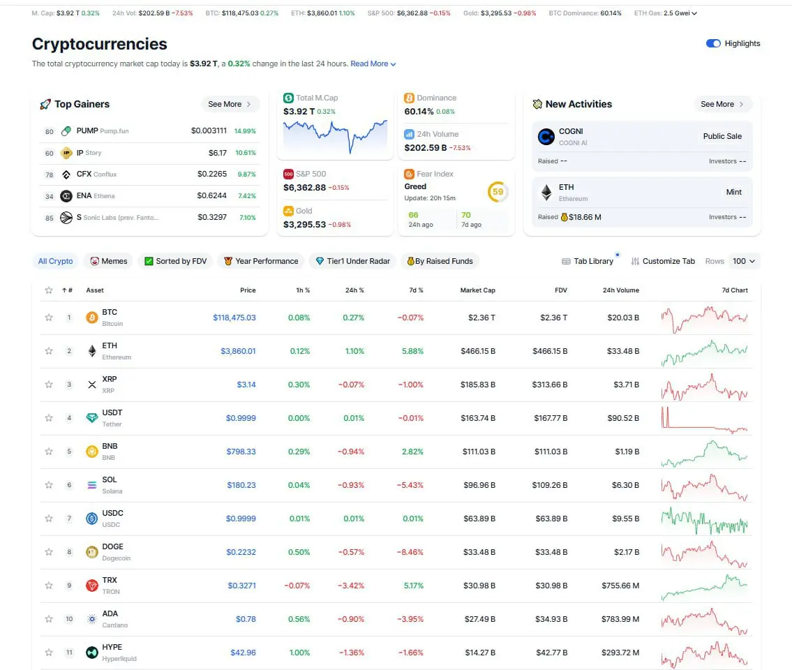Sort table by 24h % header
The height and width of the screenshot is (670, 792).
(354, 290)
